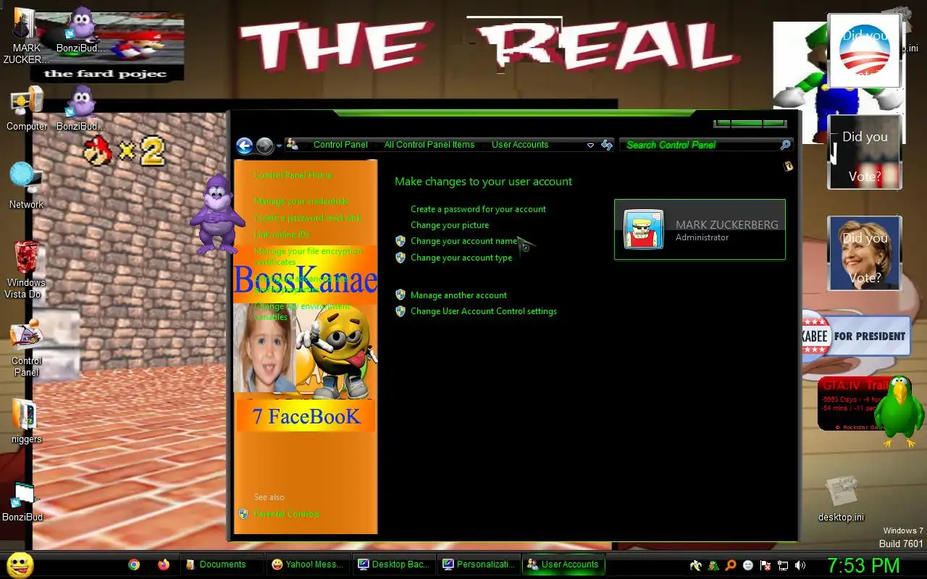Open Change your account name
The height and width of the screenshot is (579, 927).
463,241
